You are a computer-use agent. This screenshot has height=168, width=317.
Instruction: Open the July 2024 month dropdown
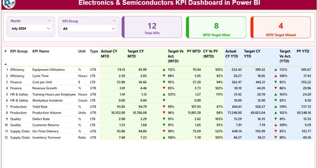(x=48, y=28)
